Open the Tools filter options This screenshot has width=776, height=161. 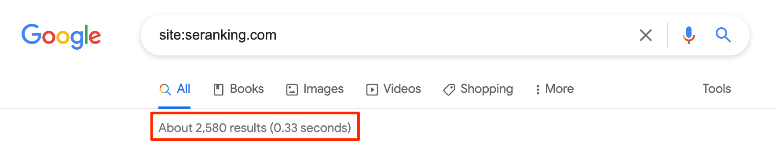click(717, 89)
